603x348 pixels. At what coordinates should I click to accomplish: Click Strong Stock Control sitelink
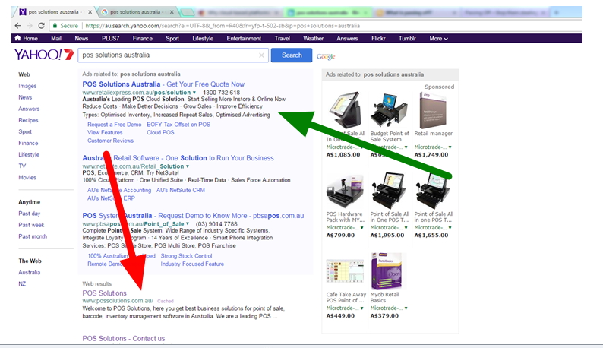click(186, 255)
